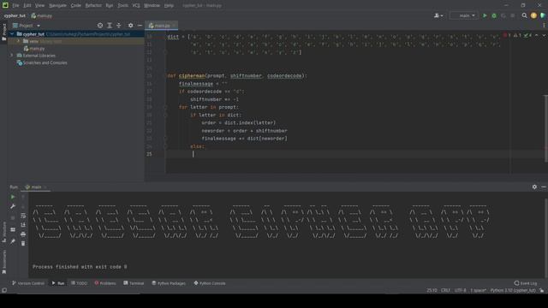Click the JetBrains Toolbox icon at top right
Image resolution: width=548 pixels, height=308 pixels.
(x=543, y=15)
